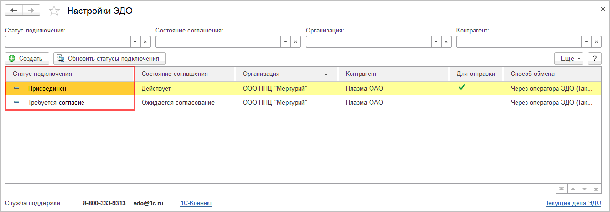Open Текущие дела ЭДО link
Viewport: 610px width, 212px height.
click(573, 203)
